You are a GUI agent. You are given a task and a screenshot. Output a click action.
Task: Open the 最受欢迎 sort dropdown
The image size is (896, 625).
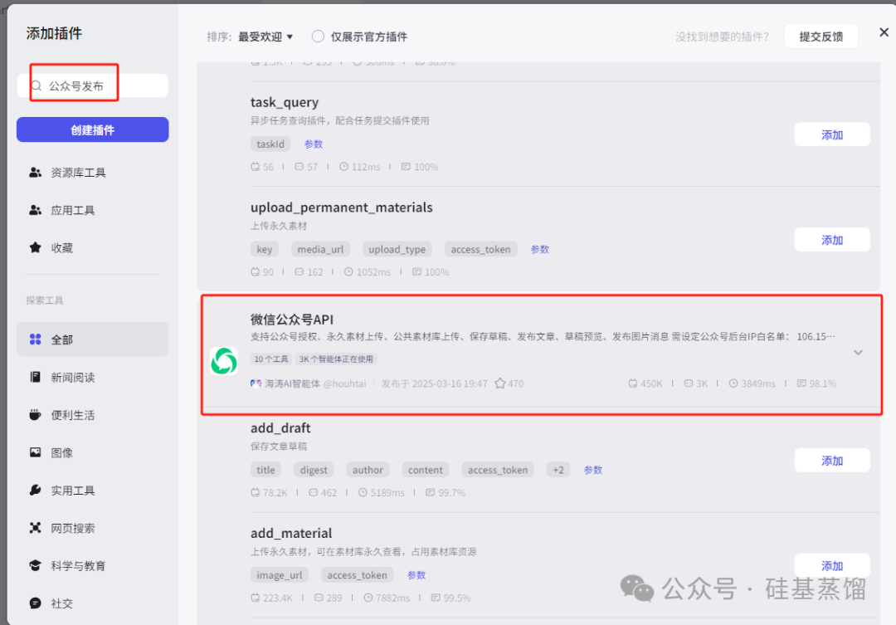tap(265, 37)
